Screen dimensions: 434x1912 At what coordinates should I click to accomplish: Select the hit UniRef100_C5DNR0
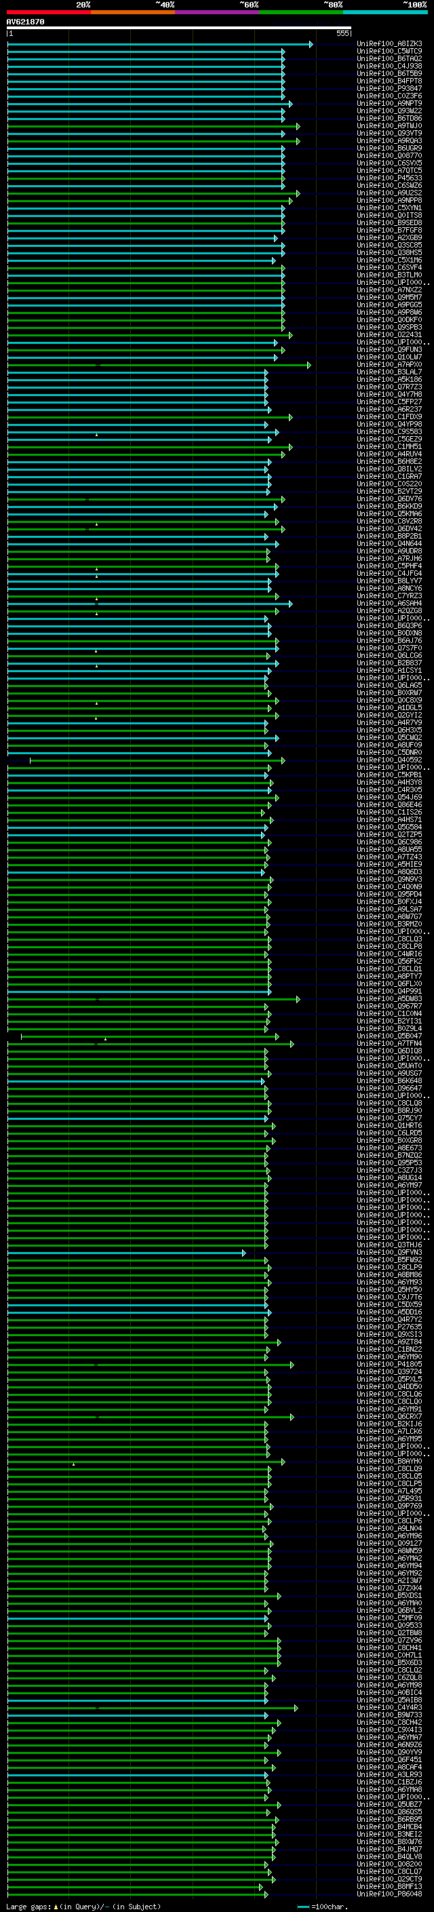tap(389, 753)
